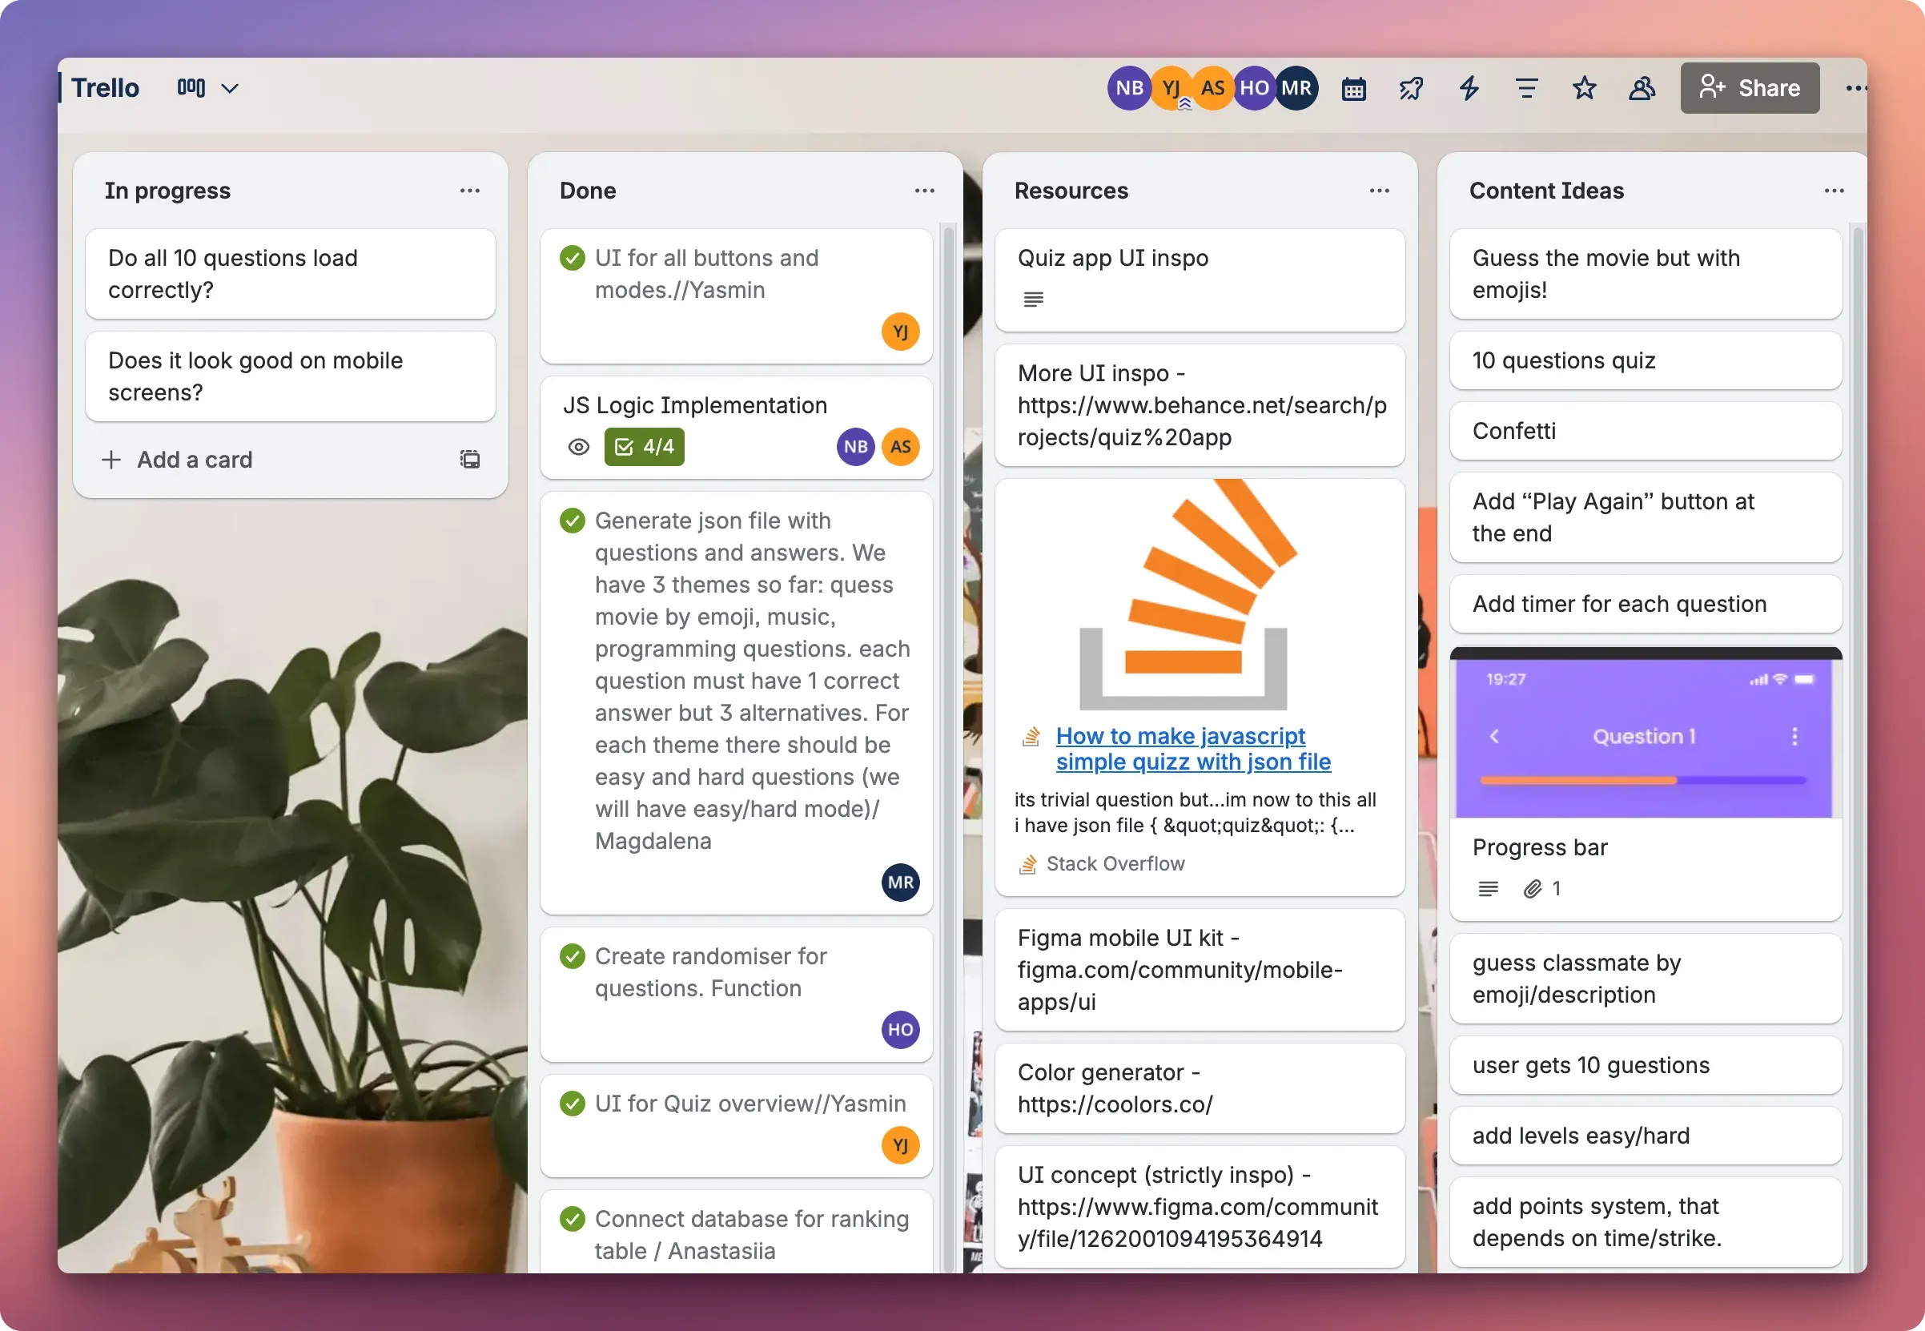Open the lightning automation icon
This screenshot has height=1331, width=1925.
point(1468,87)
